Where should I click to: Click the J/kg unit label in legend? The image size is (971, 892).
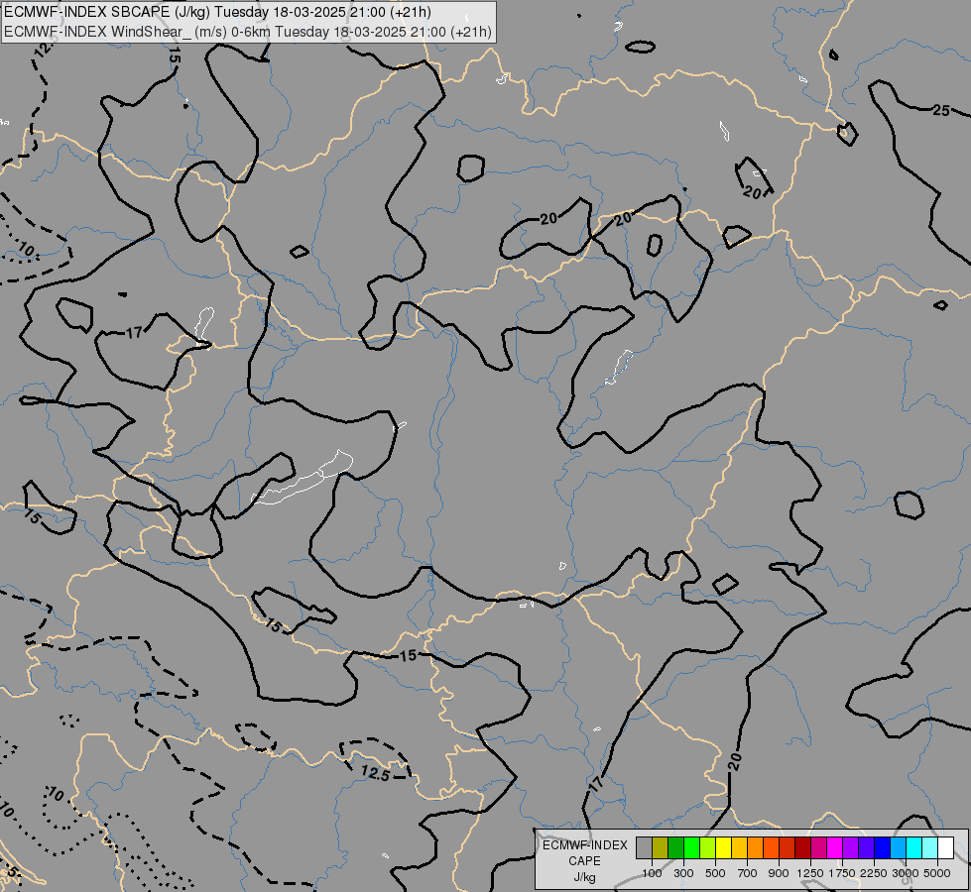point(584,877)
